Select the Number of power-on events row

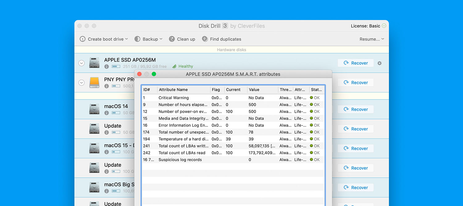tap(233, 111)
